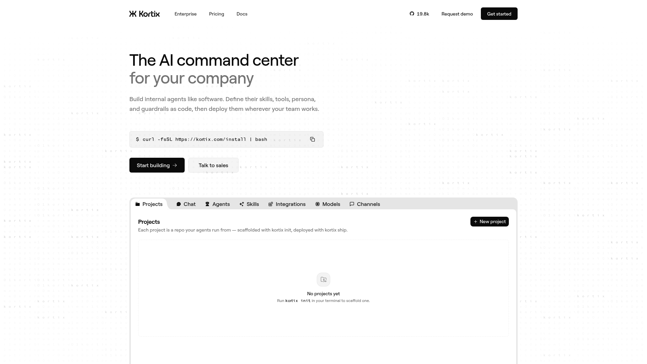The height and width of the screenshot is (364, 647).
Task: Open the Docs link
Action: click(x=242, y=14)
